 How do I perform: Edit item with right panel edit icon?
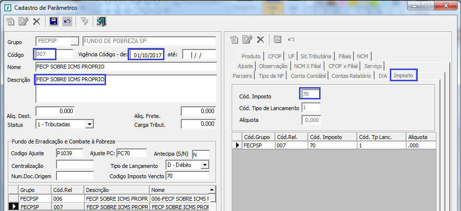247,40
